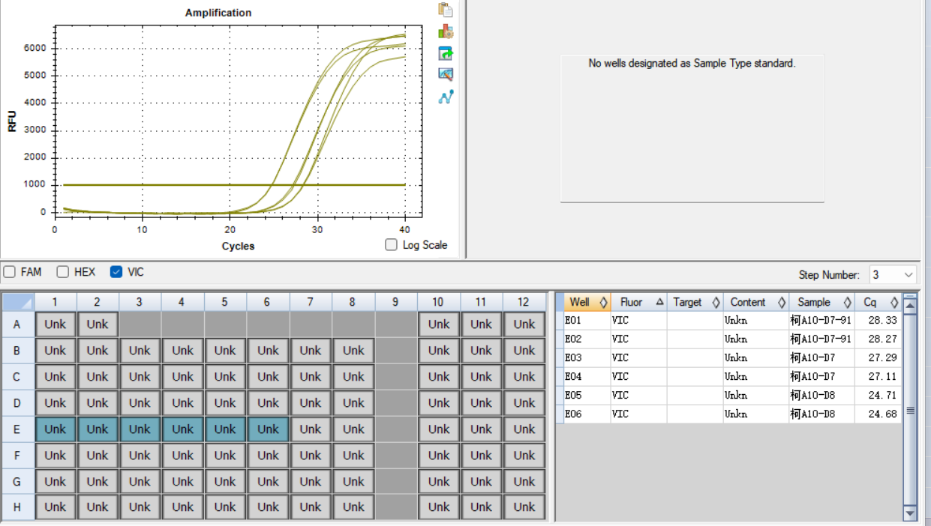Click the Cq value 28.27
Viewport: 931px width, 526px height.
tap(882, 339)
